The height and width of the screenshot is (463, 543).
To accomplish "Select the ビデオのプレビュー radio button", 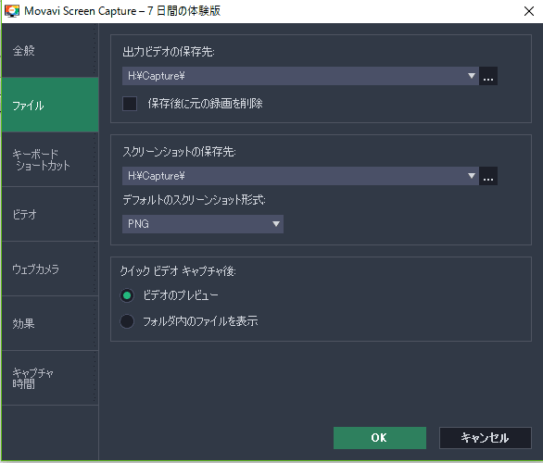I will 127,295.
